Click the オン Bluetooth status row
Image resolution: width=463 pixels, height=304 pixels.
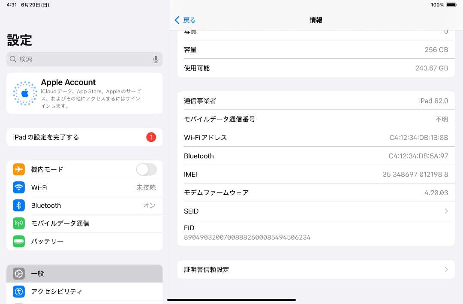[149, 205]
